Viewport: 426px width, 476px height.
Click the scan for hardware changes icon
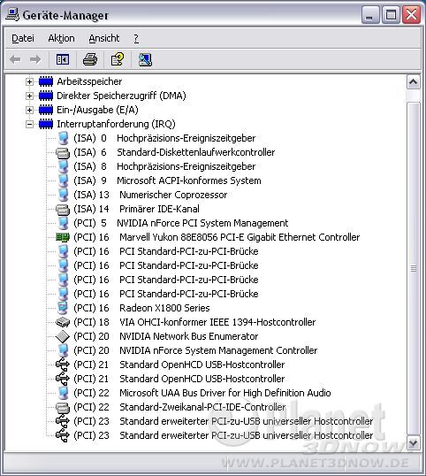pos(145,59)
